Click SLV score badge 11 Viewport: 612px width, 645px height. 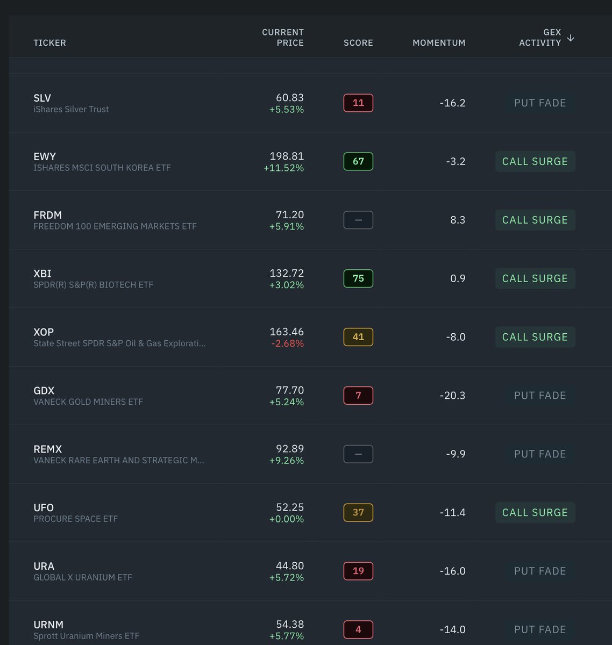click(358, 103)
